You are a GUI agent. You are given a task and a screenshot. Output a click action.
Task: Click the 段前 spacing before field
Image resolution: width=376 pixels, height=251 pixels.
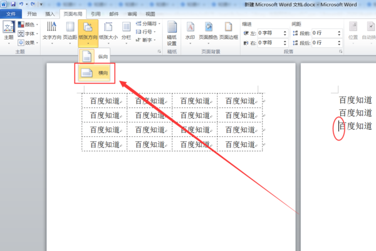click(x=324, y=33)
